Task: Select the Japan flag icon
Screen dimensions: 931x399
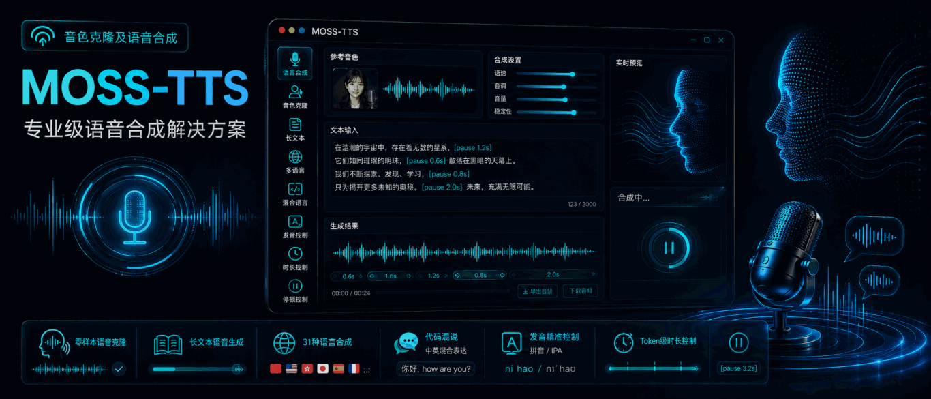Action: pyautogui.click(x=323, y=369)
